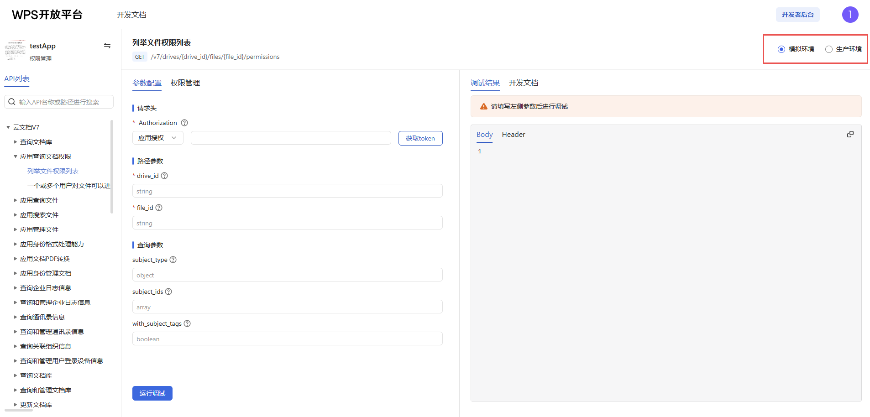Select the 模拟环境 radio button

pyautogui.click(x=781, y=49)
